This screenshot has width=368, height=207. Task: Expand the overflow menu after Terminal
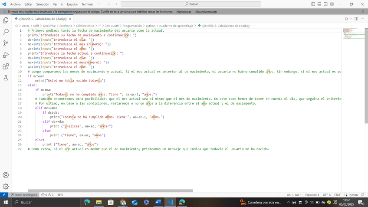[x=100, y=4]
